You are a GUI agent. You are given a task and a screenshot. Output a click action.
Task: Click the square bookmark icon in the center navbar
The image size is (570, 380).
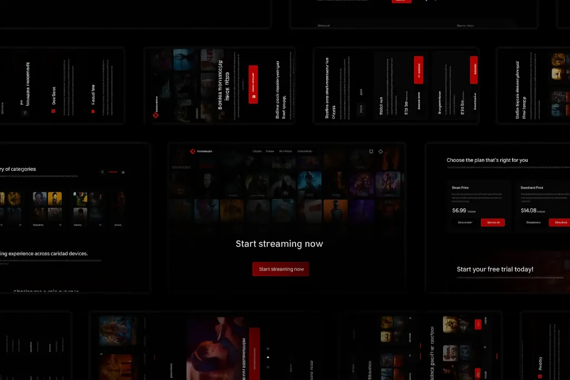(x=371, y=151)
